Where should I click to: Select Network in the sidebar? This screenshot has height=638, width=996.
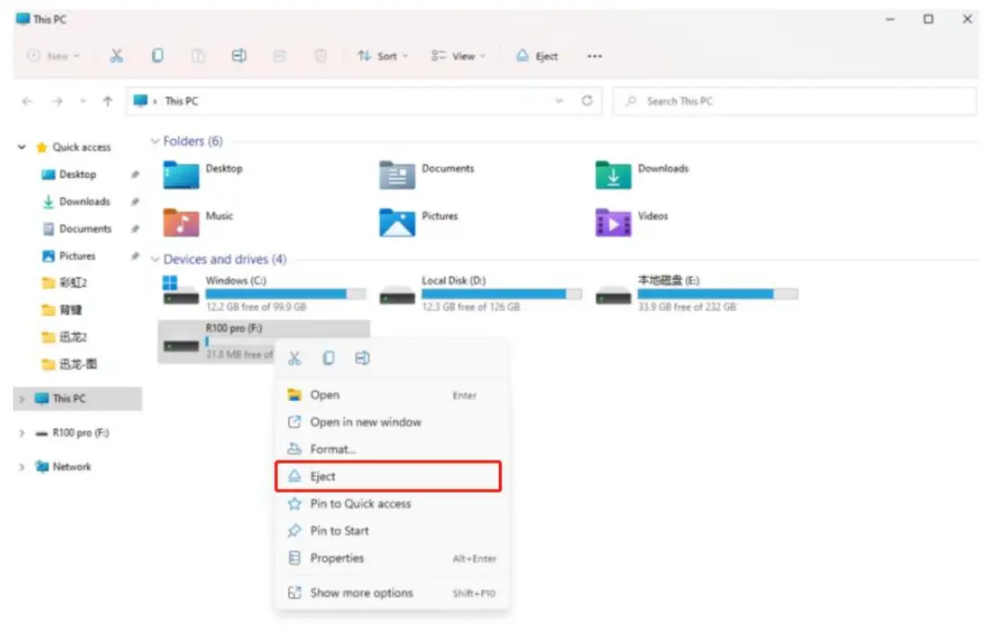[x=71, y=467]
